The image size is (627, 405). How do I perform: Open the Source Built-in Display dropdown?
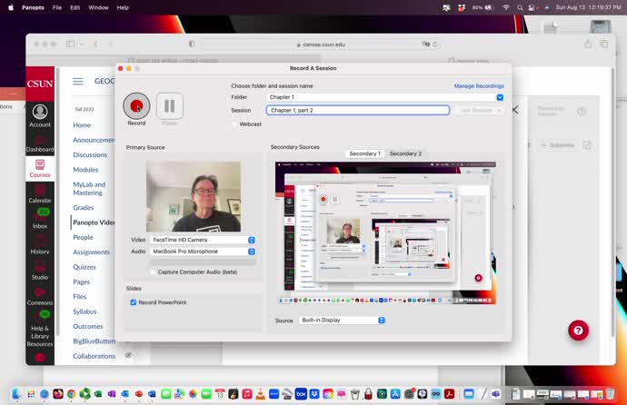342,321
